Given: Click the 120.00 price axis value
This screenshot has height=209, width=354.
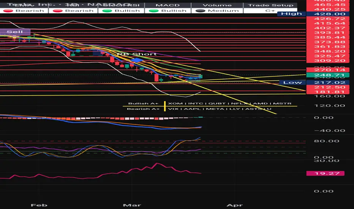Looking at the screenshot, I should (x=330, y=106).
